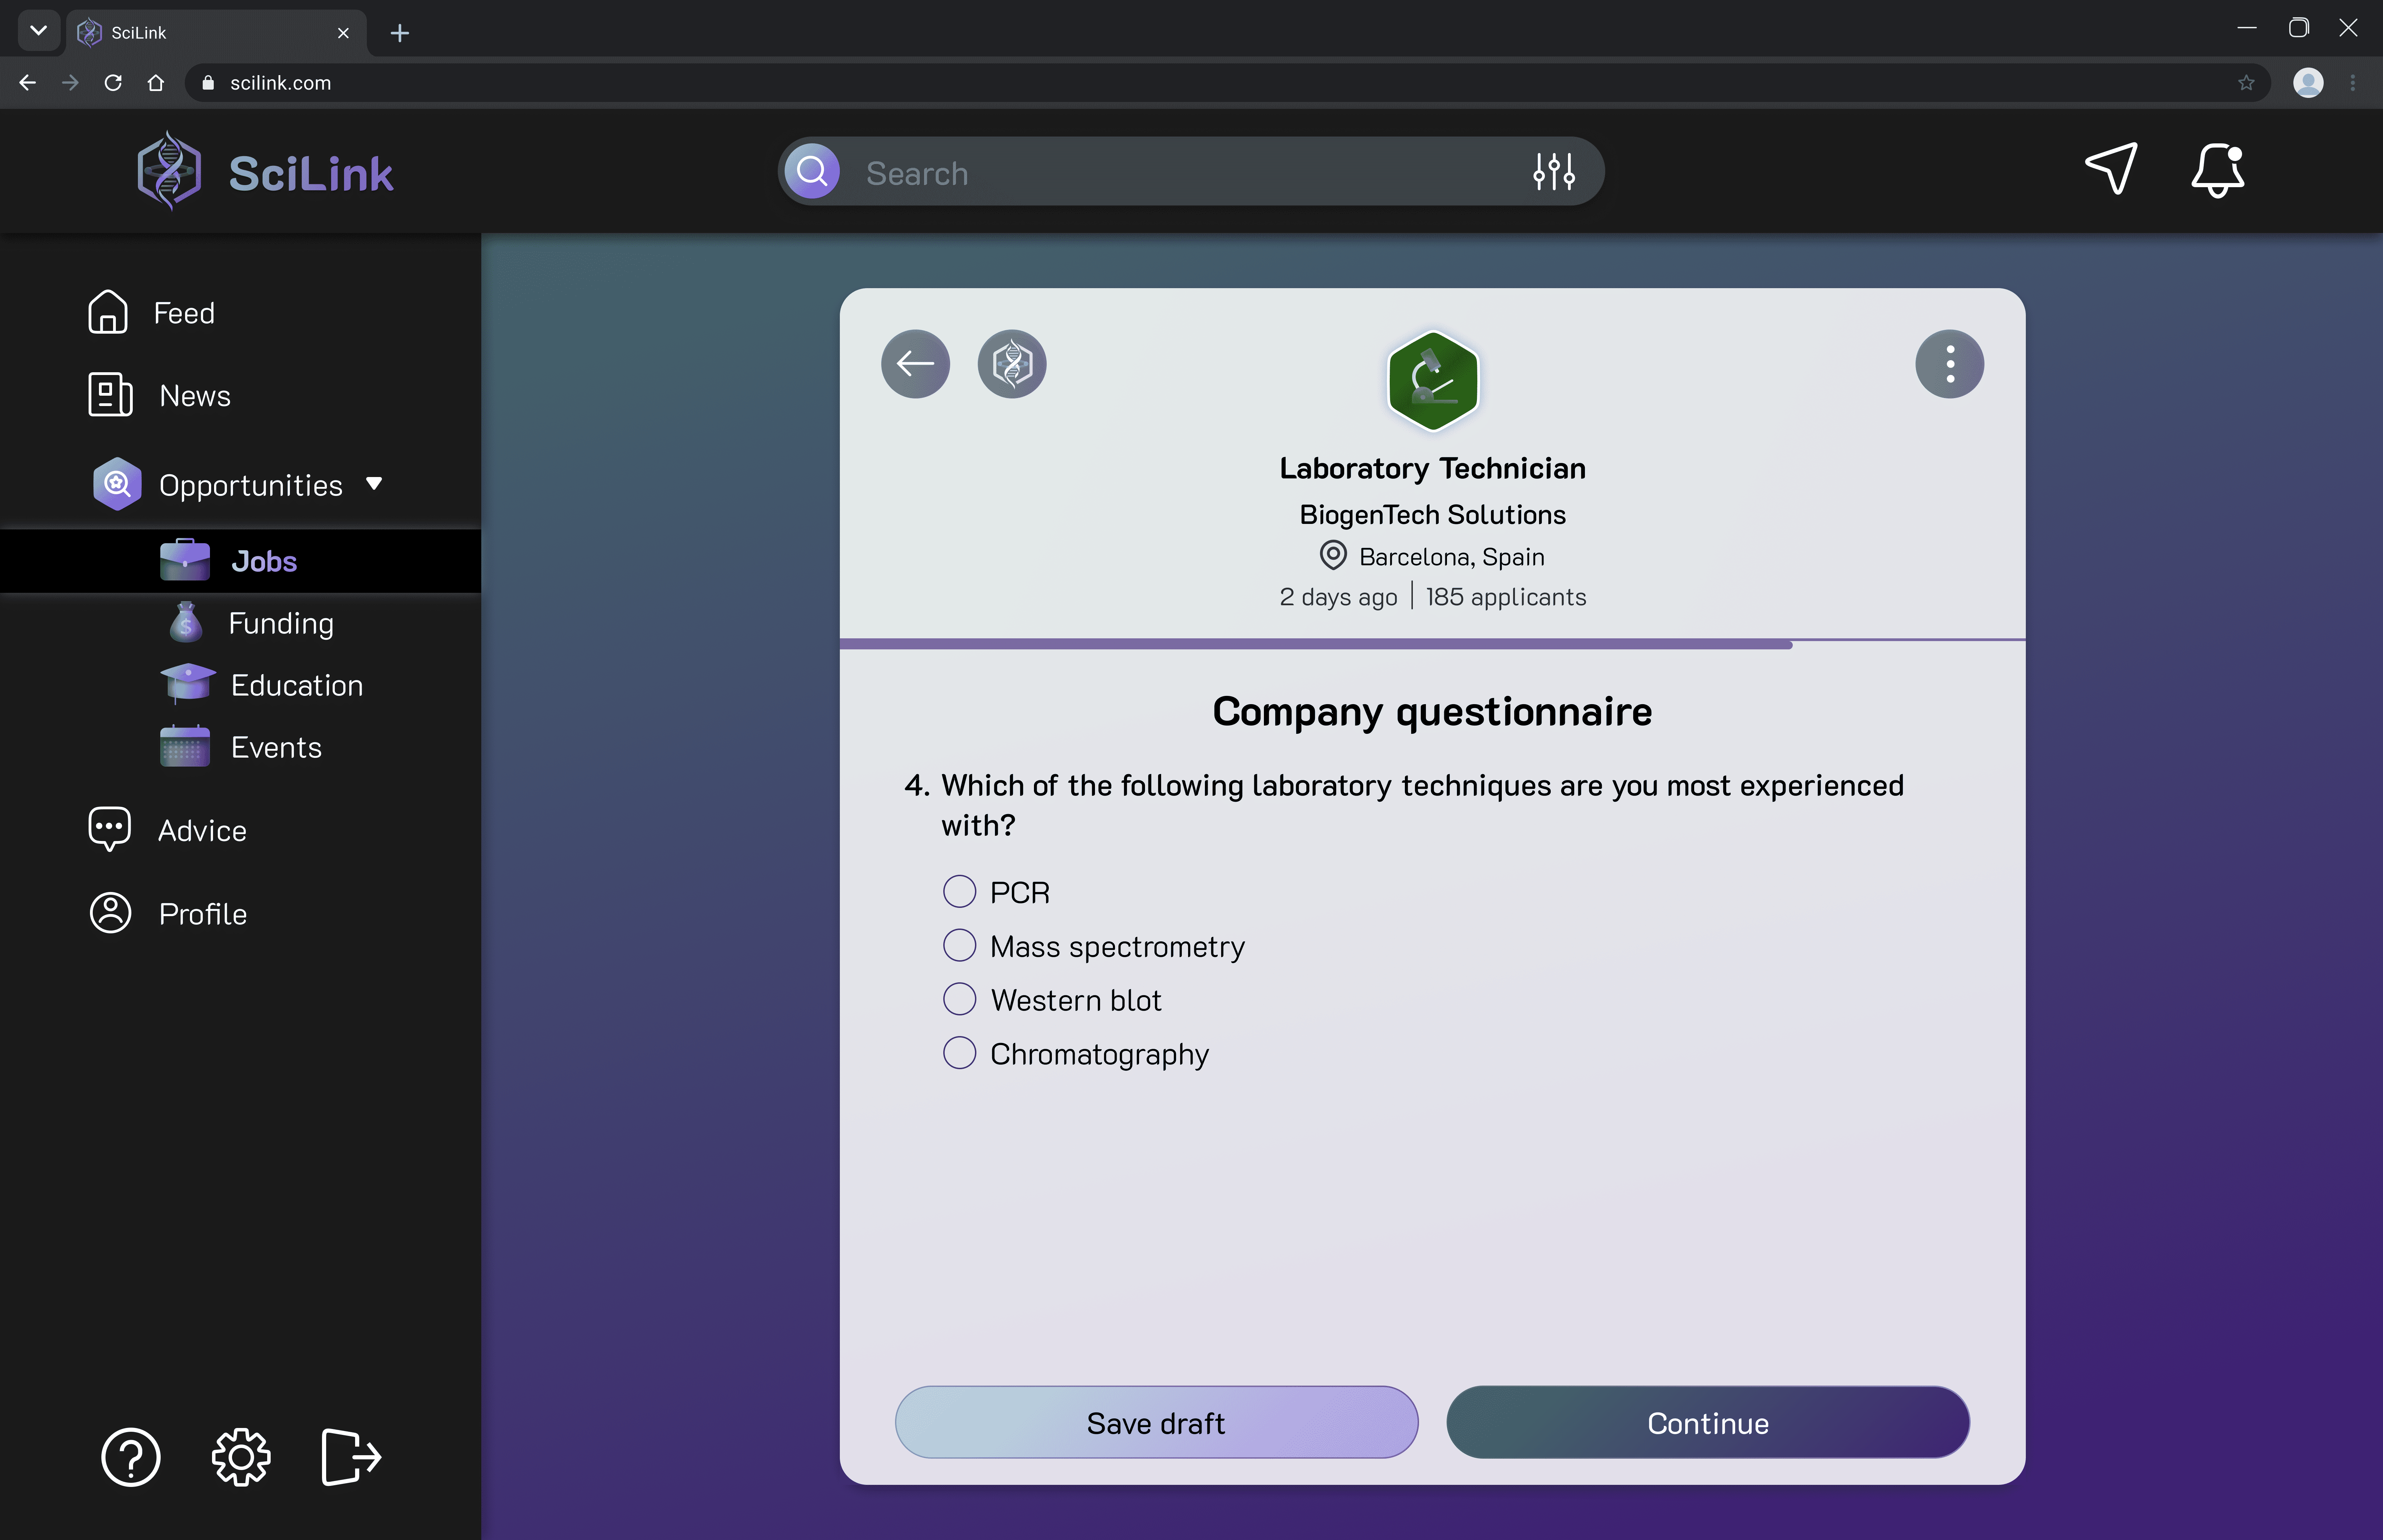This screenshot has width=2383, height=1540.
Task: Click the Feed home icon
Action: click(x=108, y=312)
